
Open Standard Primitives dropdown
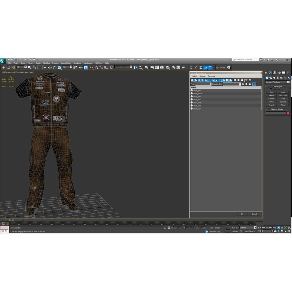click(277, 82)
